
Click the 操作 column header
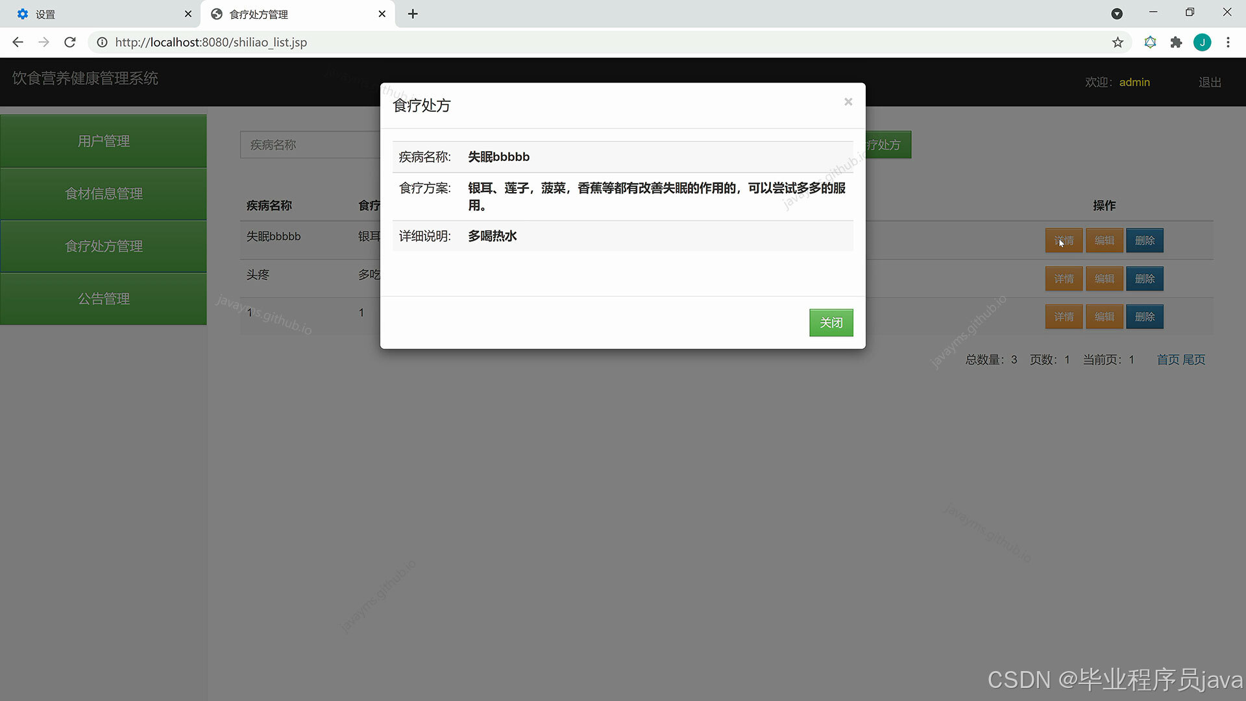1104,206
